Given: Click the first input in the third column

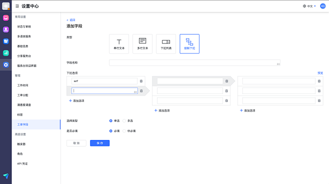Looking at the screenshot, I should pos(279,81).
